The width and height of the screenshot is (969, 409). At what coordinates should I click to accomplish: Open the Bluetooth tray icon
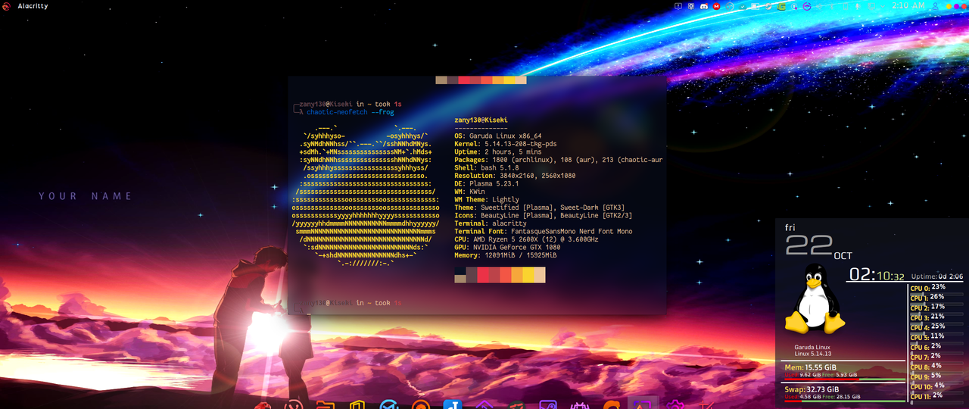(832, 6)
